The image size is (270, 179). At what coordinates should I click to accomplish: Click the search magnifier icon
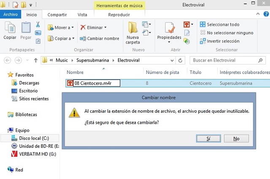click(260, 60)
